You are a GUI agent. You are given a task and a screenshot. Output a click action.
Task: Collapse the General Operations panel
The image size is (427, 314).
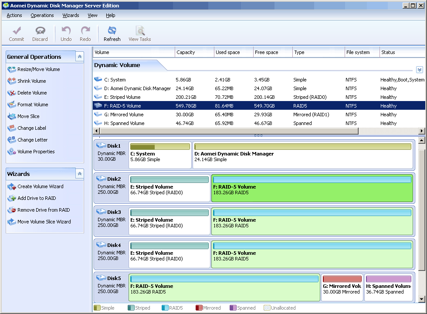(79, 57)
